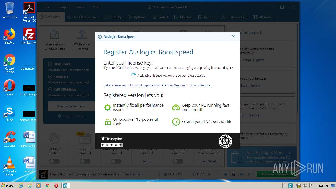336x189 pixels.
Task: Click the Your system computer icon
Action: tap(55, 35)
